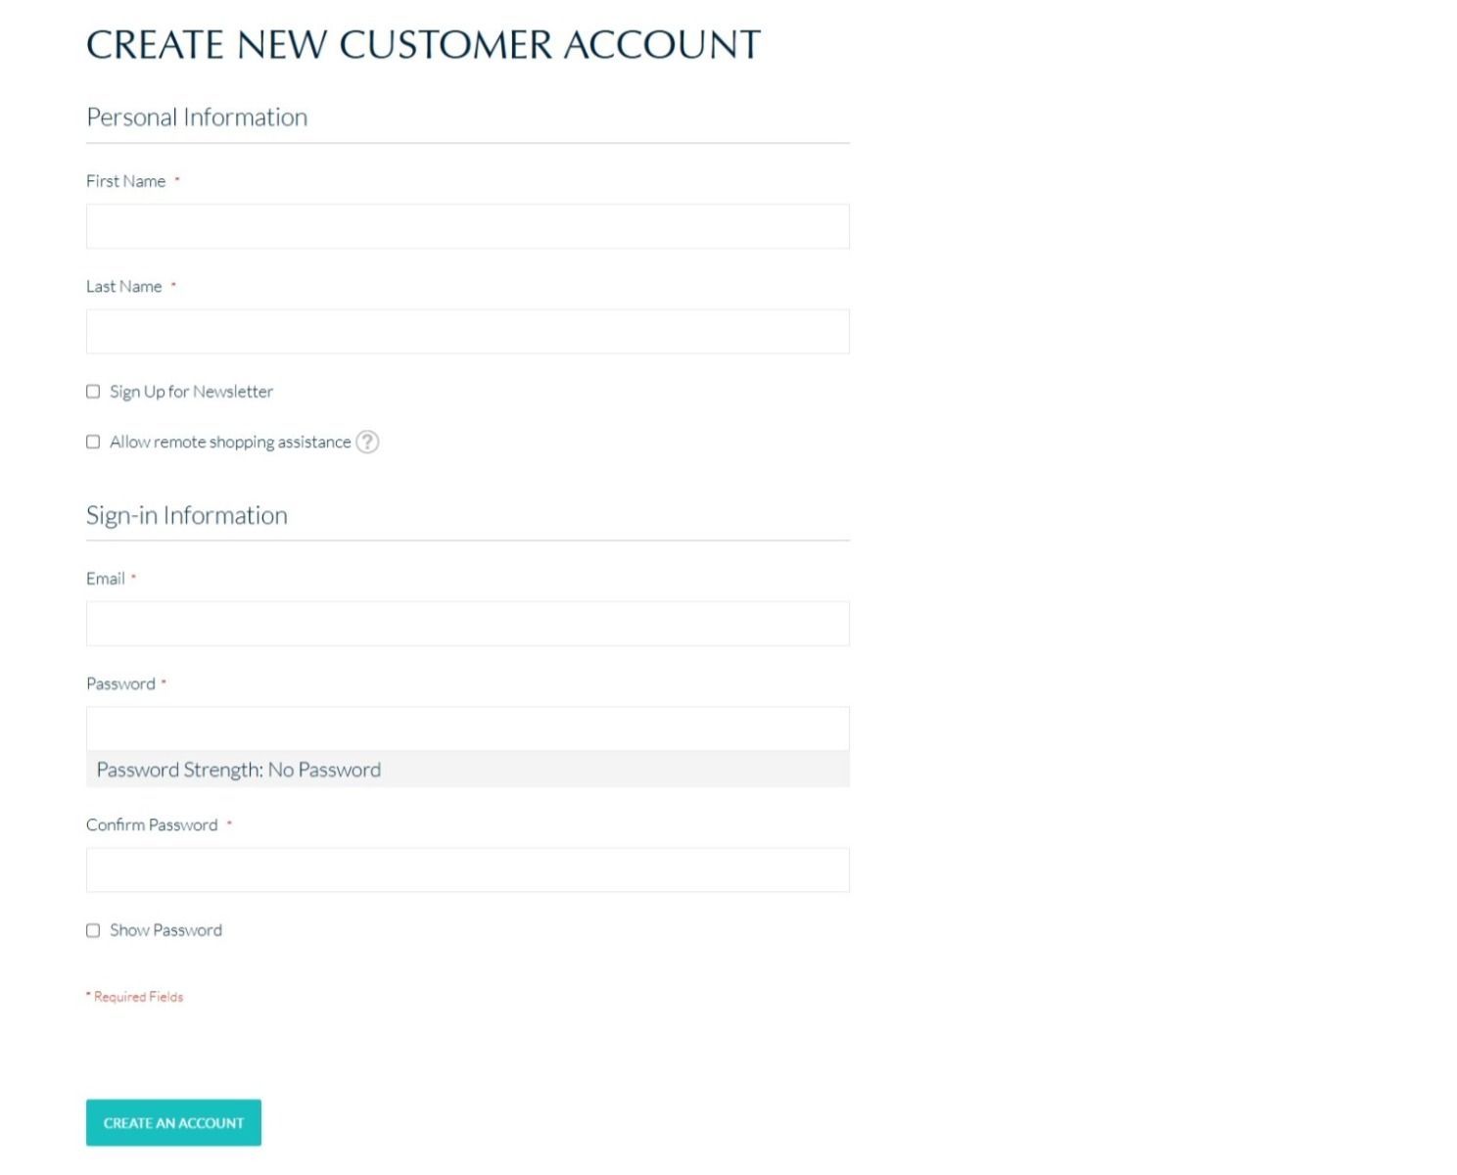Click the "Email" field label text
The width and height of the screenshot is (1457, 1175).
click(105, 579)
